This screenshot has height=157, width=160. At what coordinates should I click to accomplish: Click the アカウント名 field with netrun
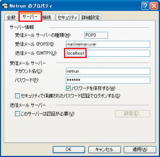[108, 71]
